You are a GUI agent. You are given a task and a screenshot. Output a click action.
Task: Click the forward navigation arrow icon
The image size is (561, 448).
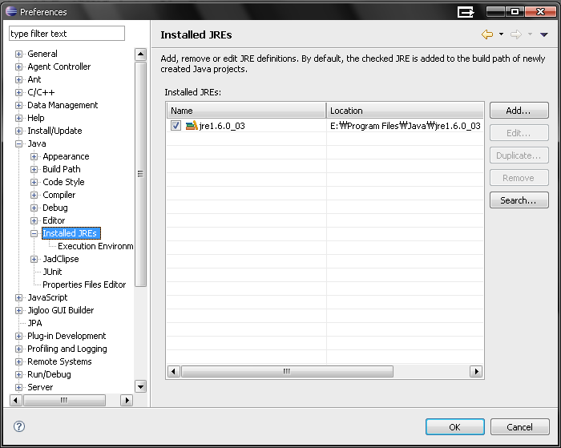coord(516,34)
